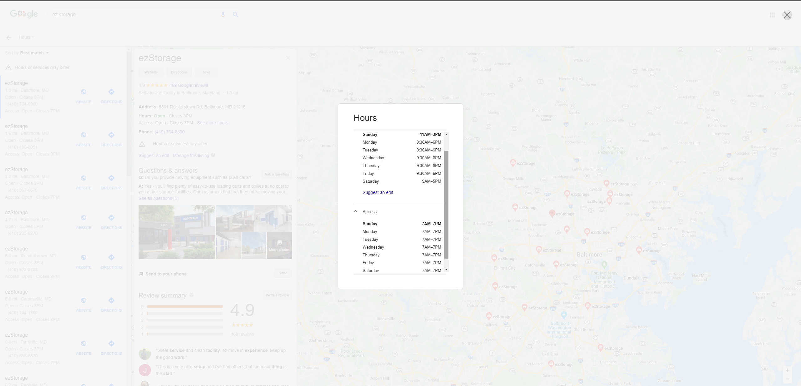Open the Google apps grid icon
801x386 pixels.
coord(772,15)
